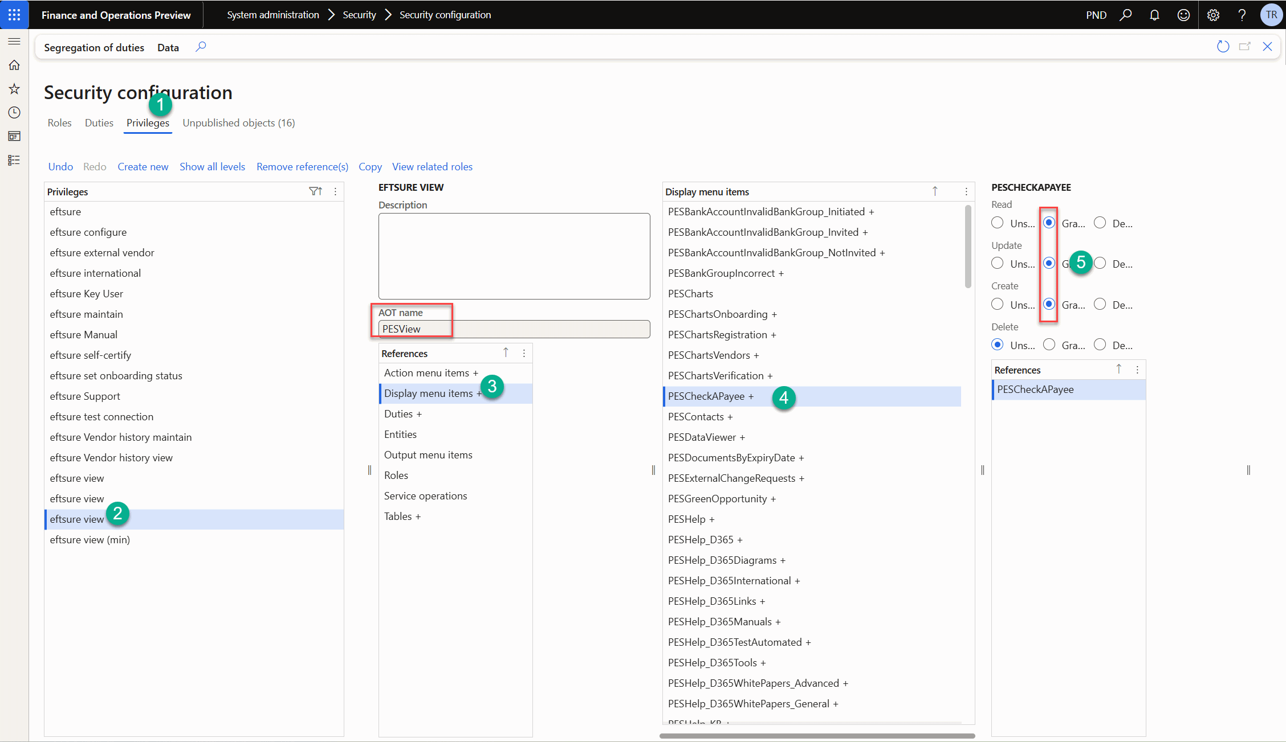This screenshot has height=742, width=1286.
Task: Open the TR user profile avatar
Action: pyautogui.click(x=1271, y=15)
